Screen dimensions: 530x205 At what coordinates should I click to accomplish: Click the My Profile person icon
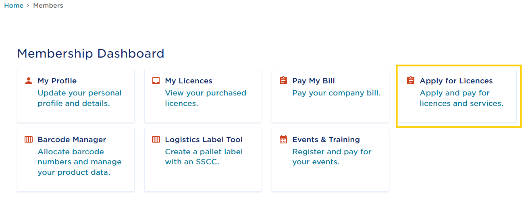pos(28,81)
